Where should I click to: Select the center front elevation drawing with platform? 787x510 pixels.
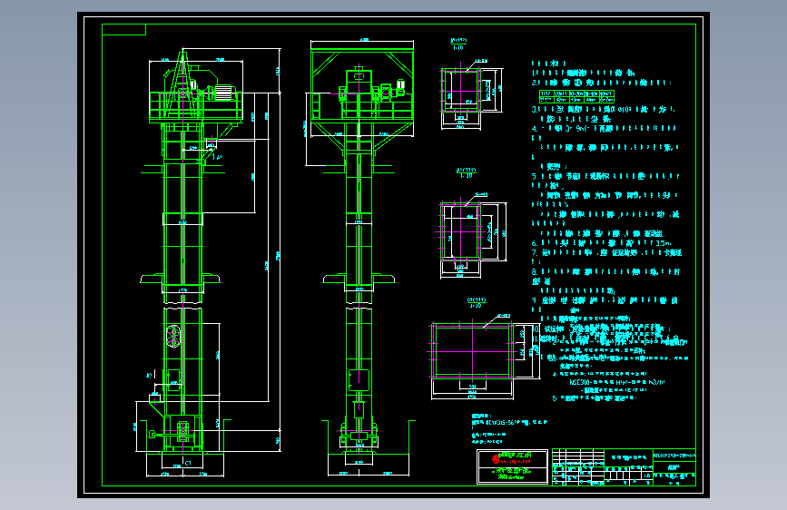coord(359,257)
